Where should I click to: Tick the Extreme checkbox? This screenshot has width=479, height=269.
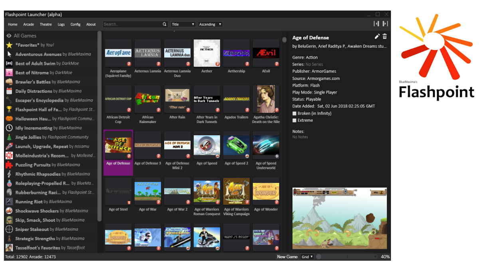click(x=295, y=120)
